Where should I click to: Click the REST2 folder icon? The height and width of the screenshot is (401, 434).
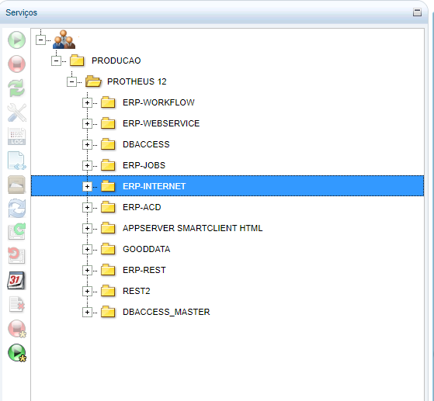point(108,291)
